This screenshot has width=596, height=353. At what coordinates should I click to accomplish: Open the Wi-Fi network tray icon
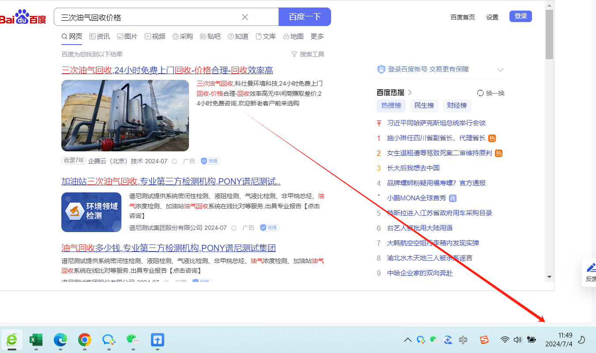pos(505,340)
